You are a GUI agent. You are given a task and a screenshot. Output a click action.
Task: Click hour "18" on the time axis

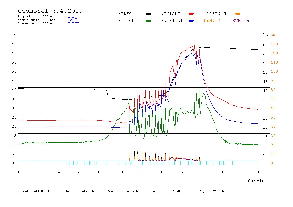(x=200, y=172)
